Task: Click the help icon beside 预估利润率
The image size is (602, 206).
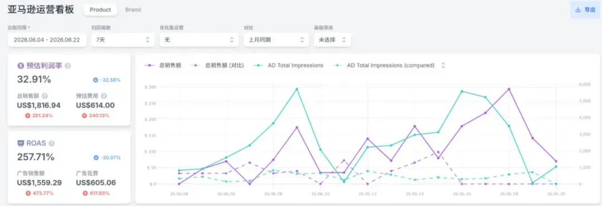Action: [x=68, y=66]
